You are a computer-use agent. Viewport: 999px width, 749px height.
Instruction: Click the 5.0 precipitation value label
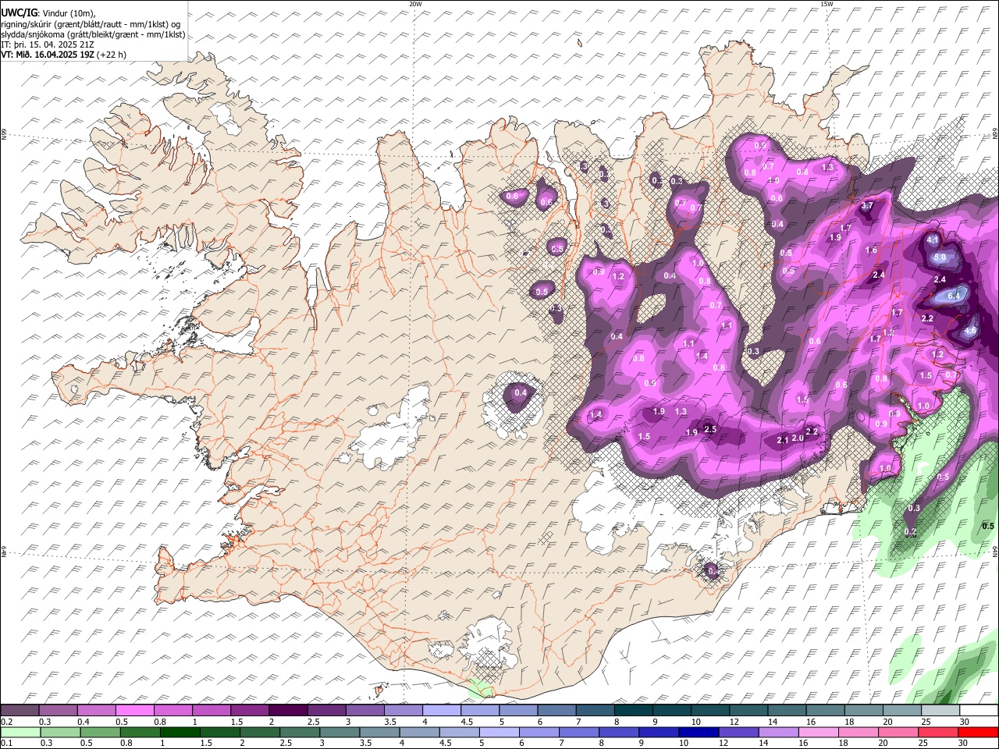pos(940,257)
